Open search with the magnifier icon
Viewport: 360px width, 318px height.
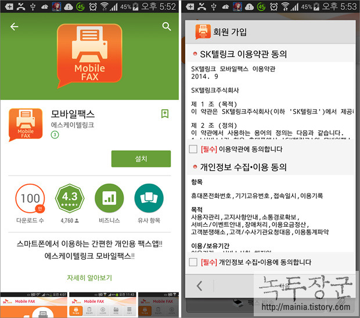tap(167, 26)
